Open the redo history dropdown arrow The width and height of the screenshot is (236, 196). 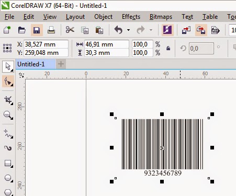pyautogui.click(x=151, y=30)
